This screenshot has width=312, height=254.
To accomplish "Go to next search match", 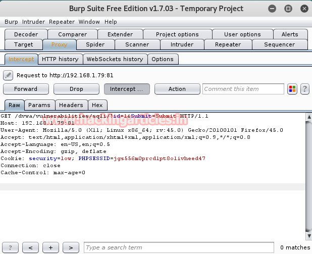I will (71, 247).
